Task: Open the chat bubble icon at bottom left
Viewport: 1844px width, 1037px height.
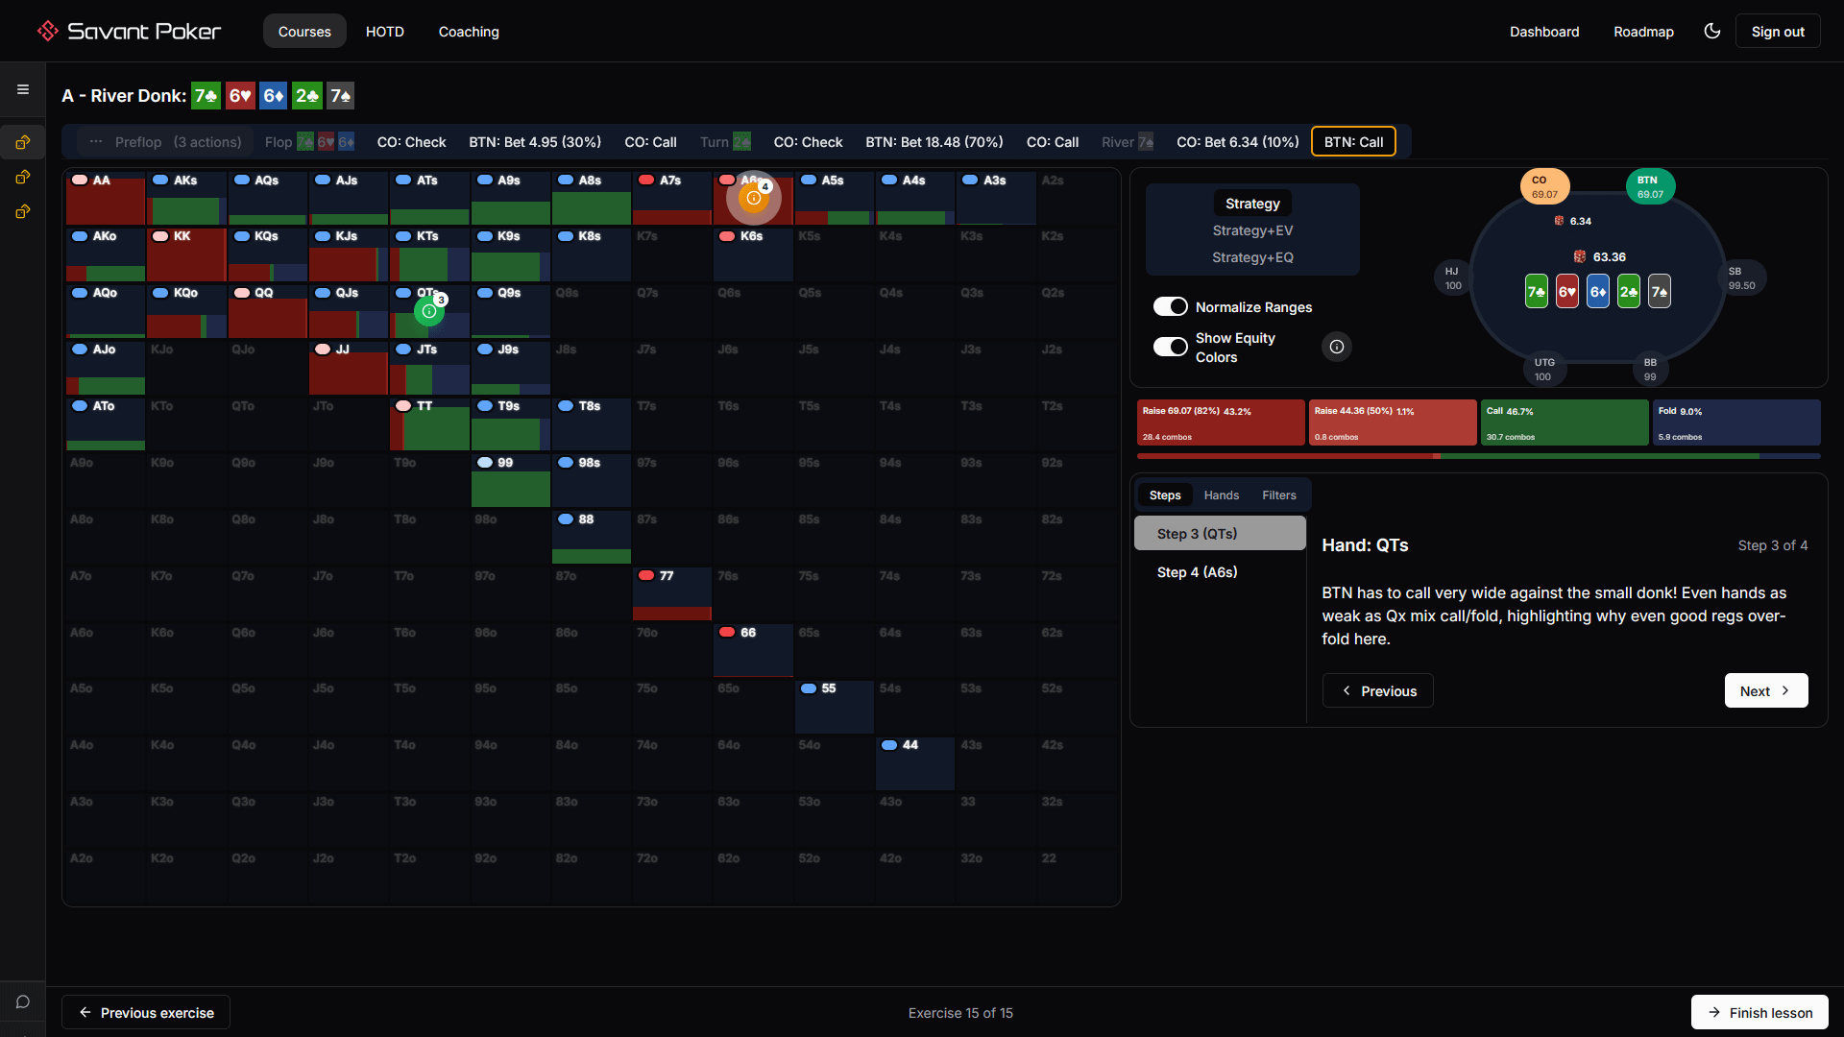Action: [23, 1001]
